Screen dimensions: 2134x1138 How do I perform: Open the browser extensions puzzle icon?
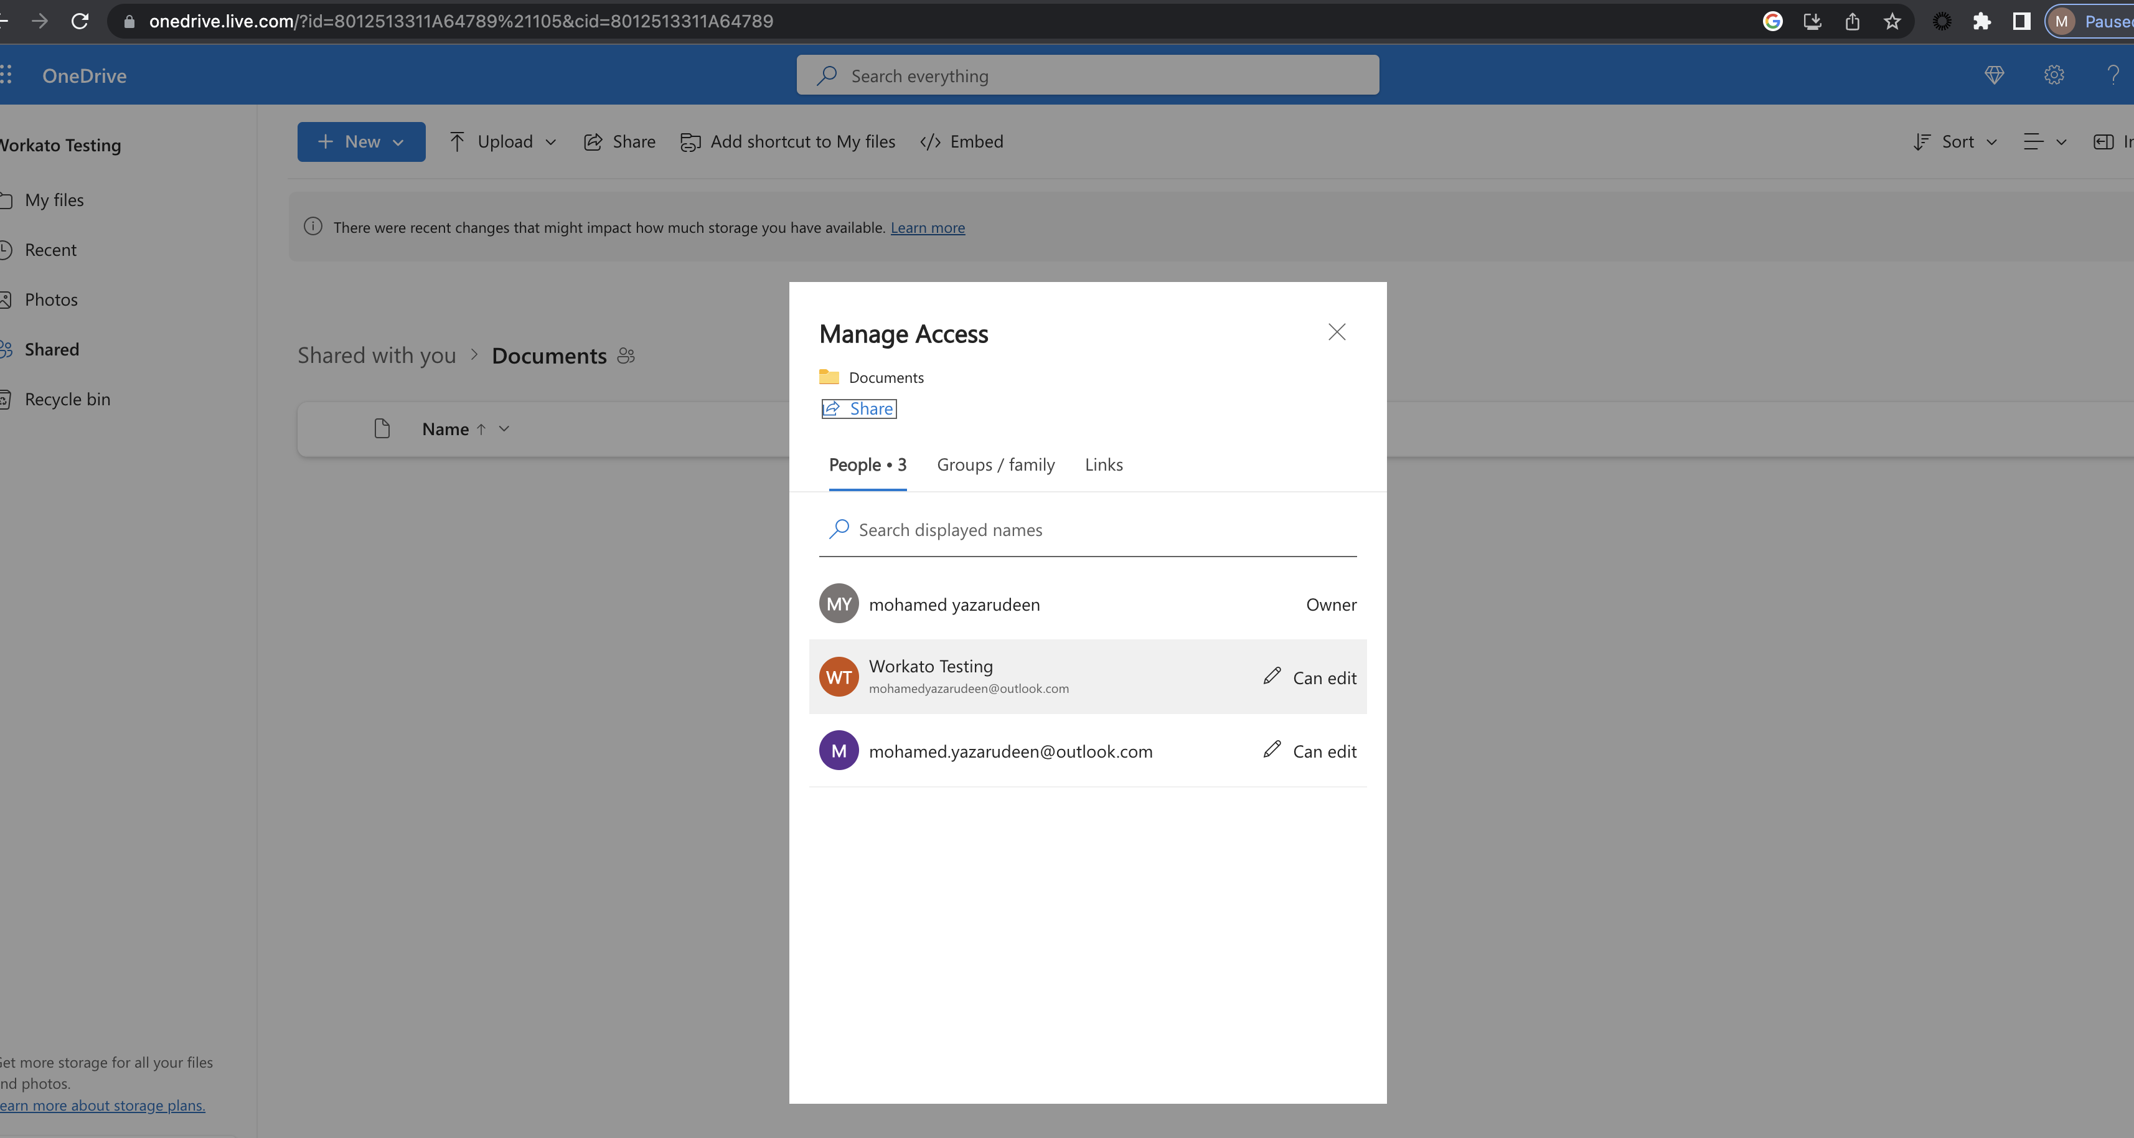(1981, 22)
